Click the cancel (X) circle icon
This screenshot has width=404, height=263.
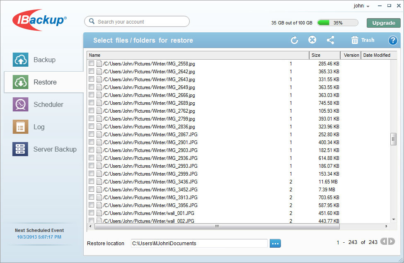[312, 40]
